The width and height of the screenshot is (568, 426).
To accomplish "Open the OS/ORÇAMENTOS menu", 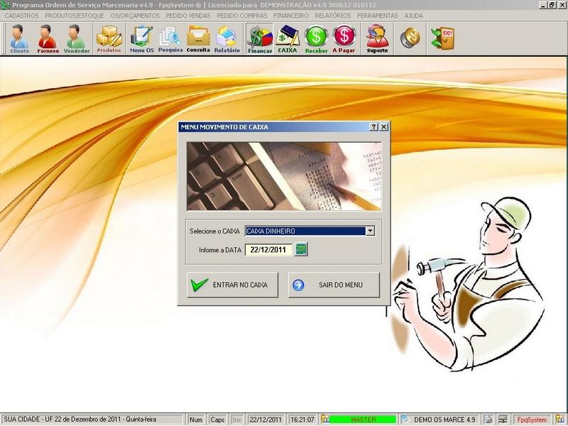I will click(x=135, y=16).
